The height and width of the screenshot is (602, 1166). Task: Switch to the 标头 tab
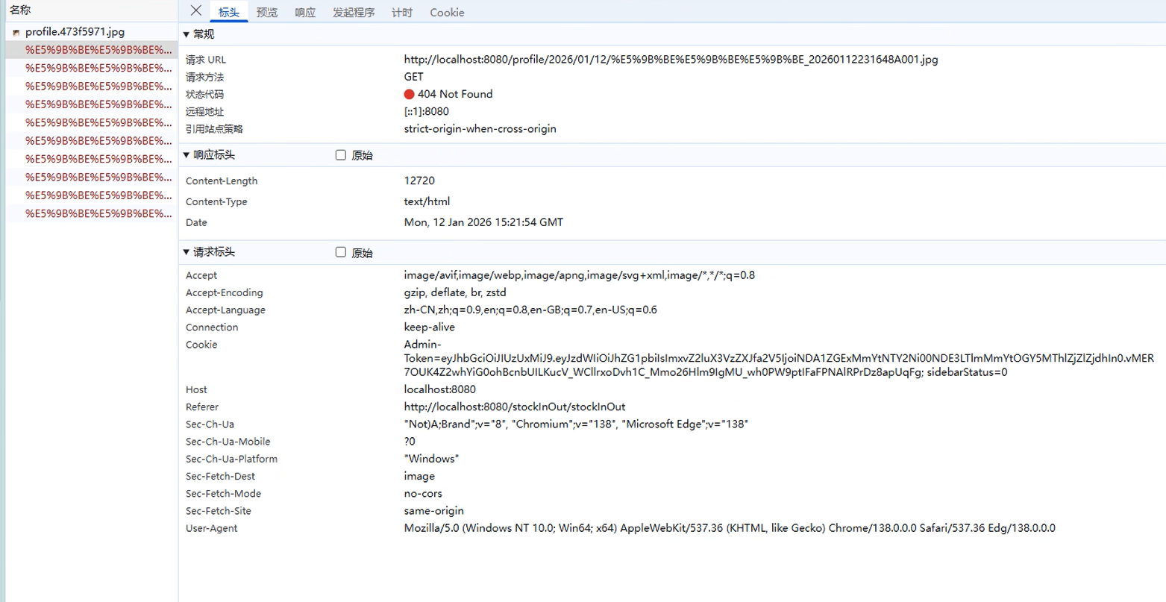coord(229,13)
